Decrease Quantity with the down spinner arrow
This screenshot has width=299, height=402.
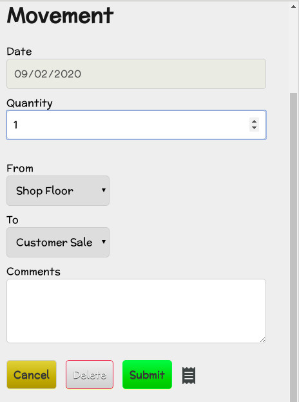254,128
